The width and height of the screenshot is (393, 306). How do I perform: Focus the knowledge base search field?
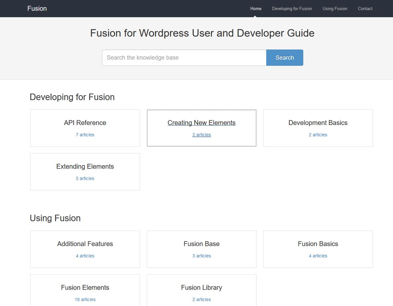click(x=184, y=58)
